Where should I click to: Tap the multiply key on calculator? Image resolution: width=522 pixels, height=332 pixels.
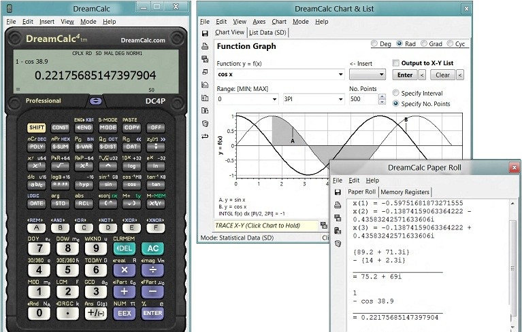point(124,270)
